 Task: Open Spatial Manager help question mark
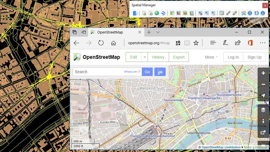(250, 13)
